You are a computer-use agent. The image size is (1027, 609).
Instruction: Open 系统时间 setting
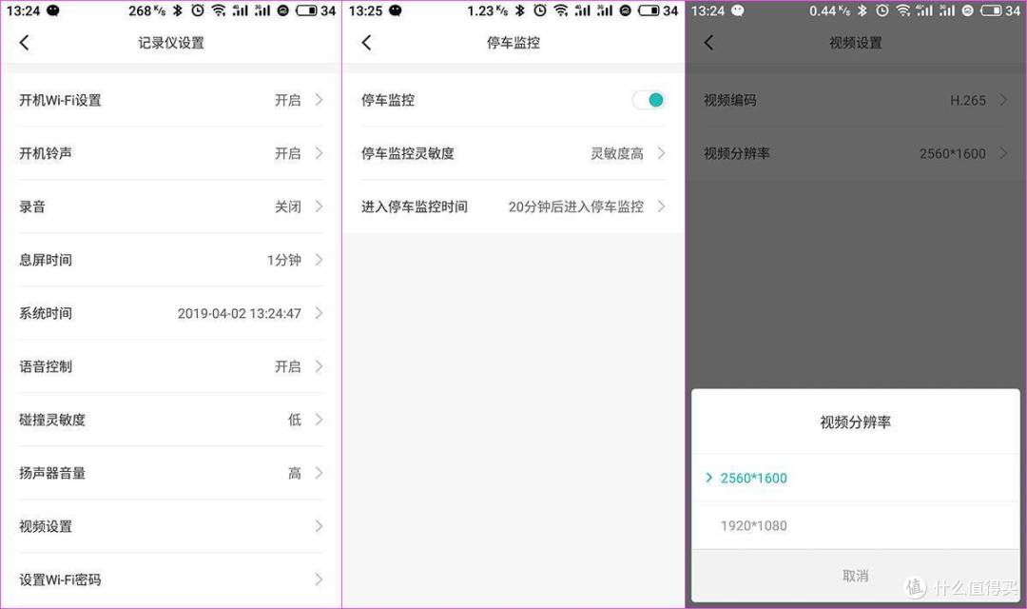tap(171, 313)
